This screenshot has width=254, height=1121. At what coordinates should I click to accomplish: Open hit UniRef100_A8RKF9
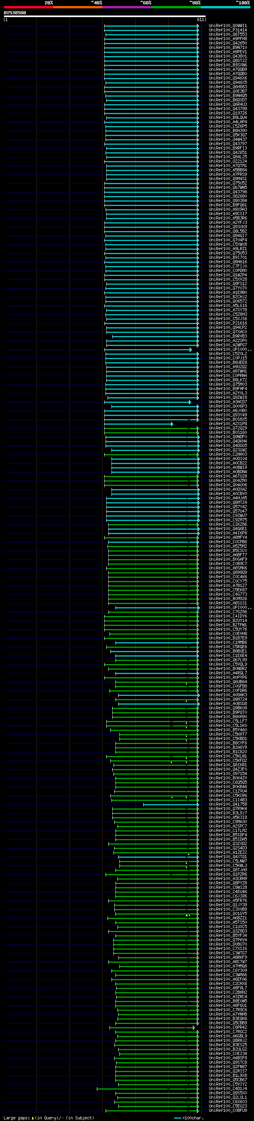(x=227, y=958)
